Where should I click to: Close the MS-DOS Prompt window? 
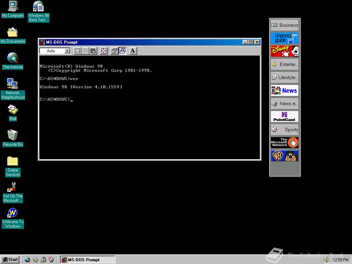257,42
